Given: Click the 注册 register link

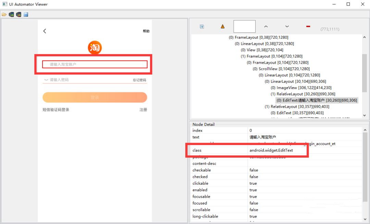Looking at the screenshot, I should pos(143,109).
